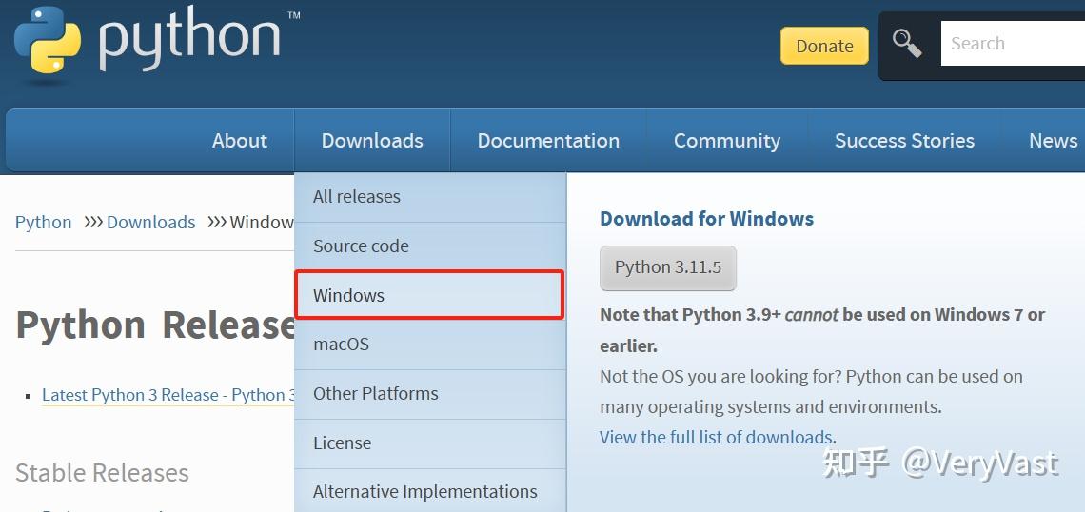
Task: Open the Documentation navigation menu
Action: pyautogui.click(x=548, y=141)
